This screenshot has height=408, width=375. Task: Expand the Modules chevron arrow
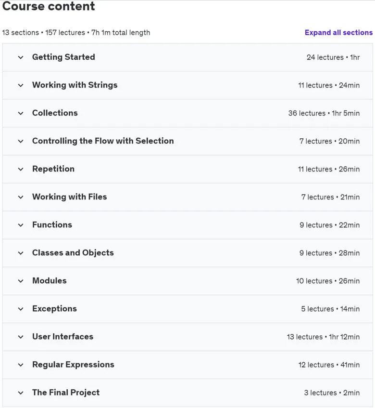click(21, 281)
